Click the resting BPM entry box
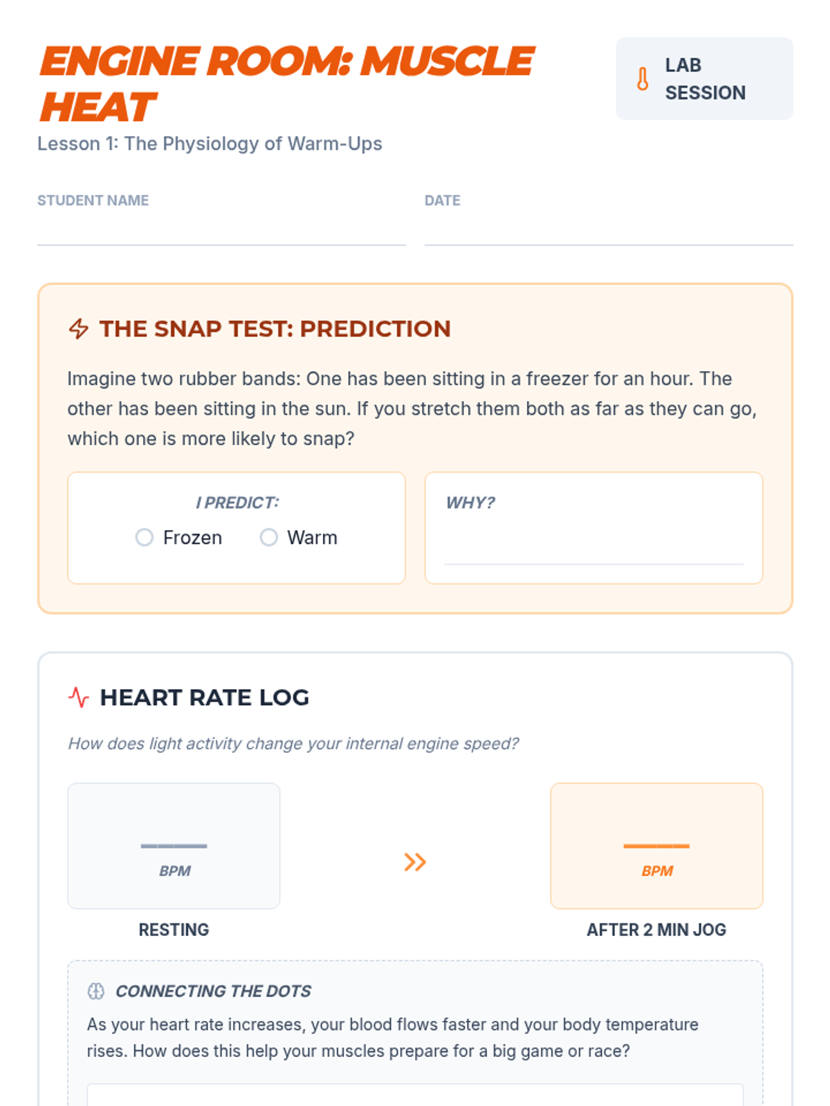830x1106 pixels. 174,845
